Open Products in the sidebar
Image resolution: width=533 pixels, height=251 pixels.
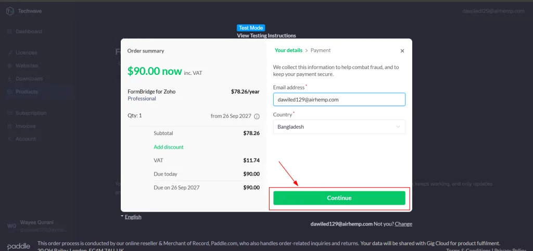coord(27,91)
